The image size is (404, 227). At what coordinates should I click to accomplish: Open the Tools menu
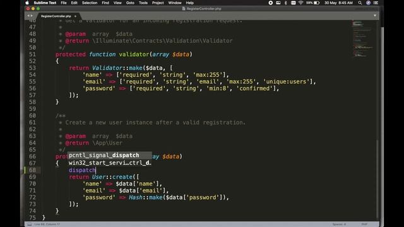(x=143, y=3)
